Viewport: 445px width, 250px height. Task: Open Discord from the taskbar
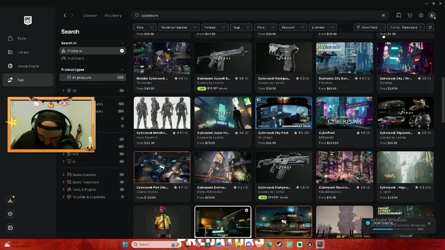click(249, 244)
